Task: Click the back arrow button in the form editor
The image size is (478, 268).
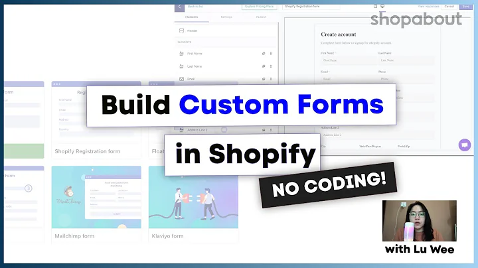Action: [179, 7]
